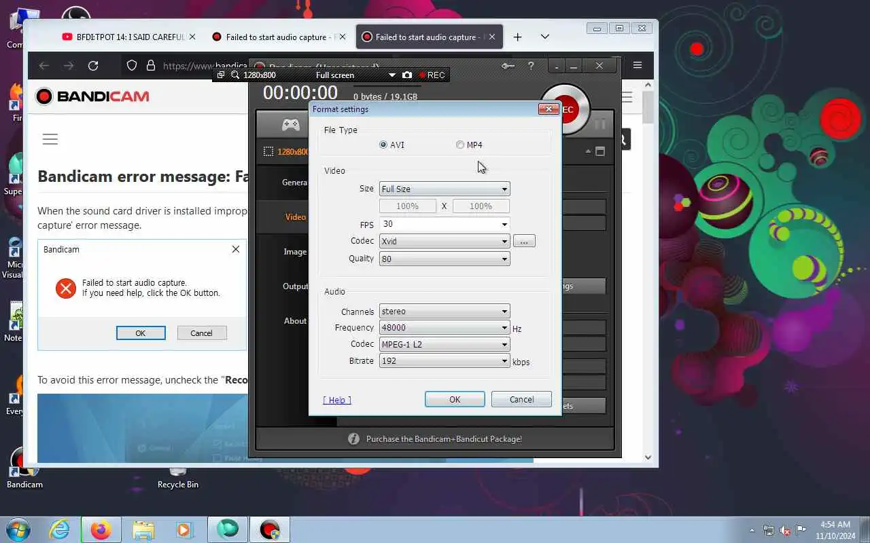Open the Firefox list all tabs chevron
The image size is (870, 543).
coord(544,37)
